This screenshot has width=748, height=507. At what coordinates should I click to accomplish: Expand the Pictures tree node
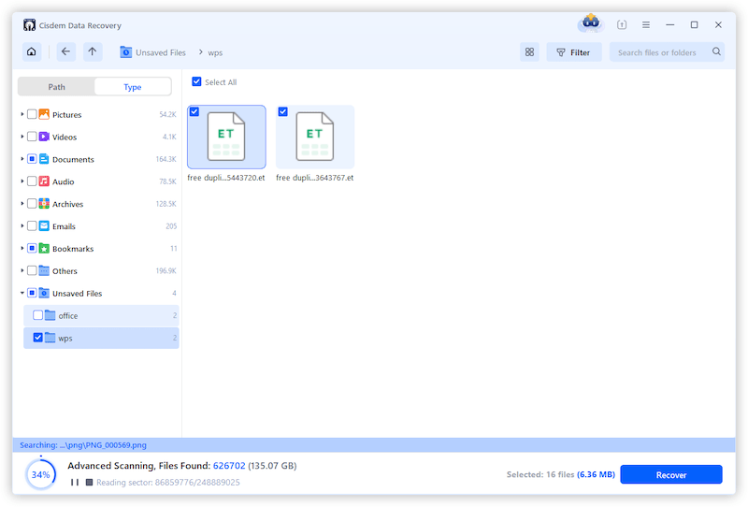tap(22, 114)
